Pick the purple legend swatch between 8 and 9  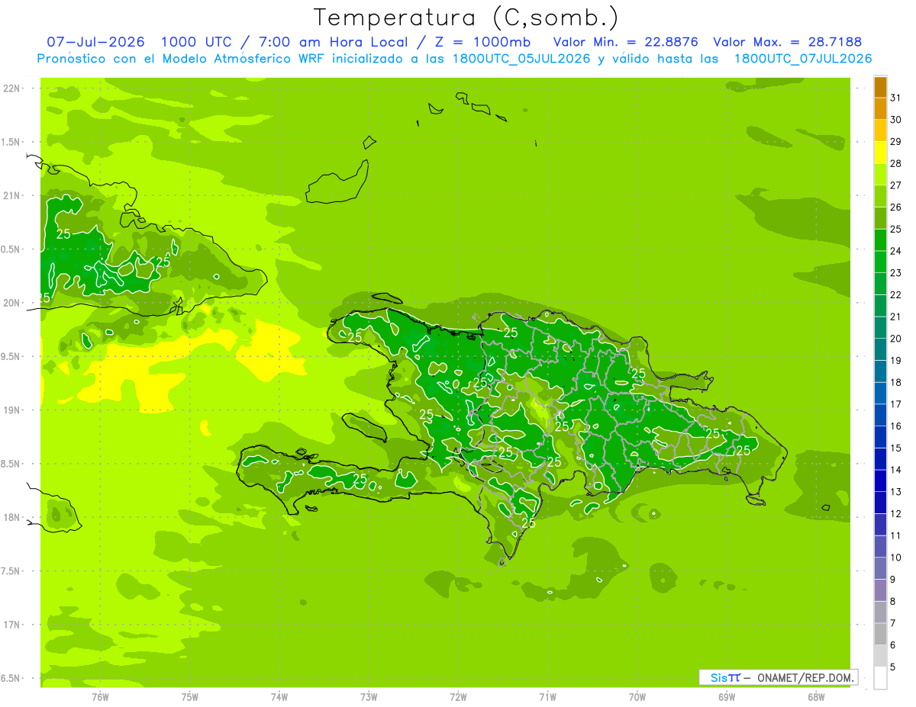(x=880, y=591)
